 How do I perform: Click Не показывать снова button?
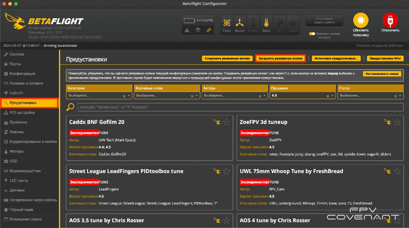[x=382, y=73]
